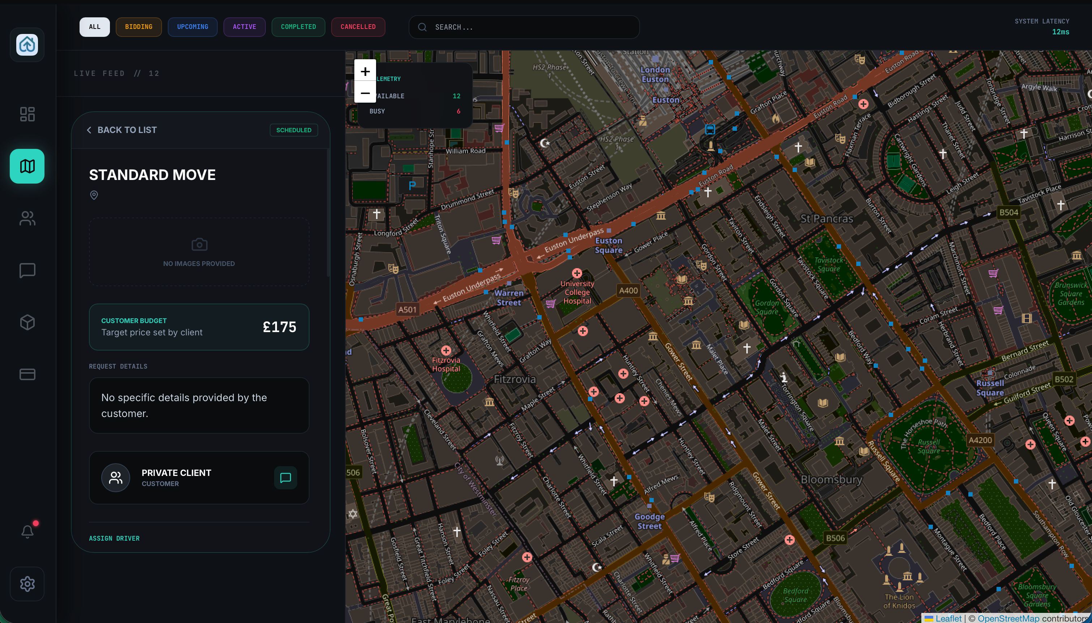Zoom out on the map
The image size is (1092, 623).
[365, 93]
